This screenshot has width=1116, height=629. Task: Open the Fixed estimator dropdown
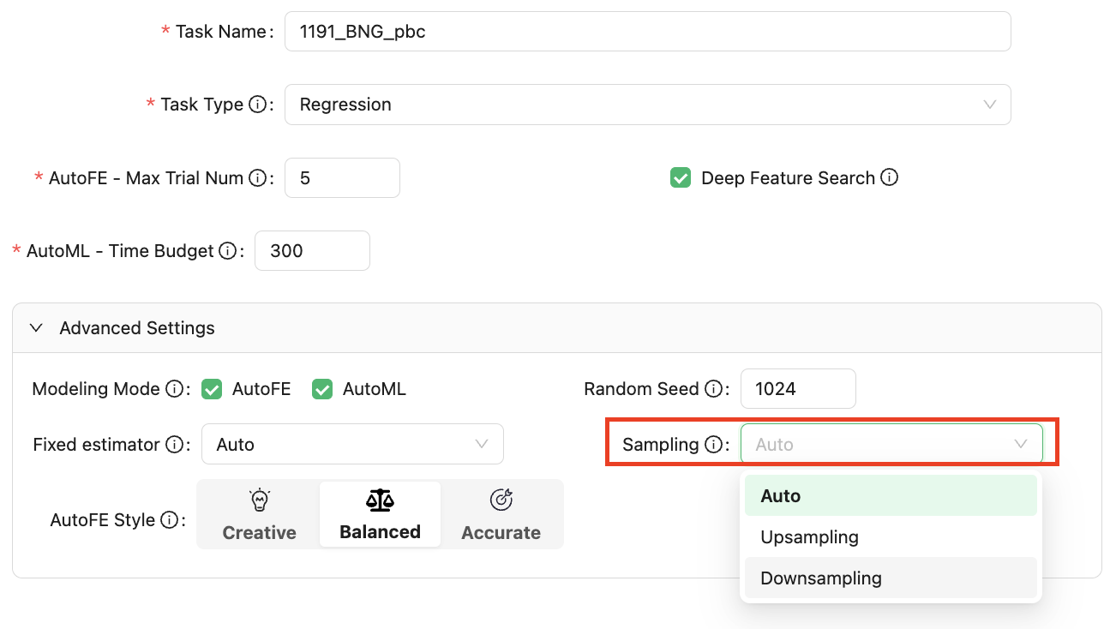[x=351, y=445]
